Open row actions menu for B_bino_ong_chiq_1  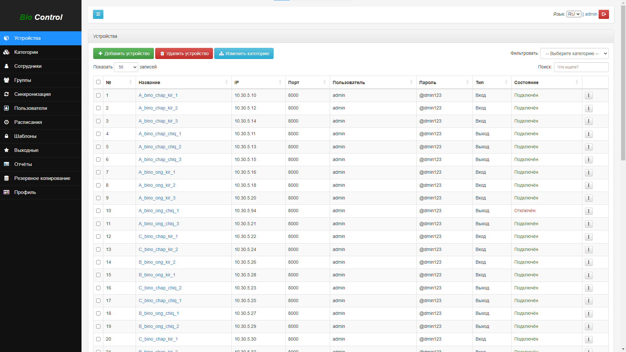point(589,314)
